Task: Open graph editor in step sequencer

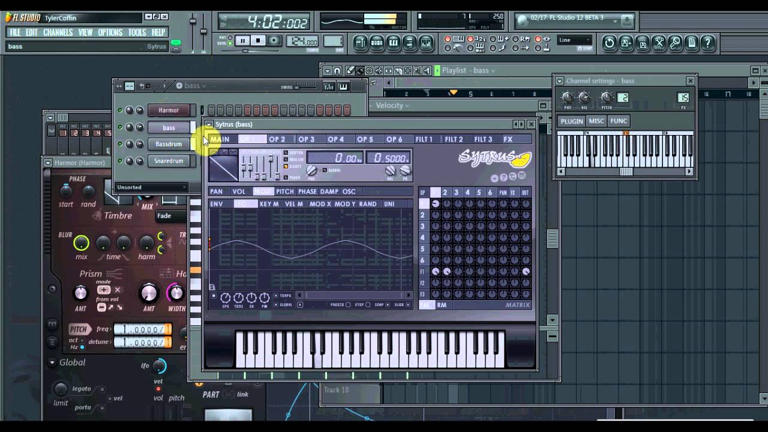Action: (329, 86)
